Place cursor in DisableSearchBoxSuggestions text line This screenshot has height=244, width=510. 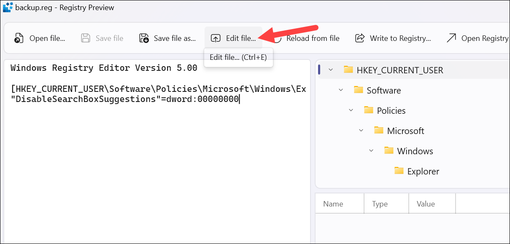click(125, 99)
